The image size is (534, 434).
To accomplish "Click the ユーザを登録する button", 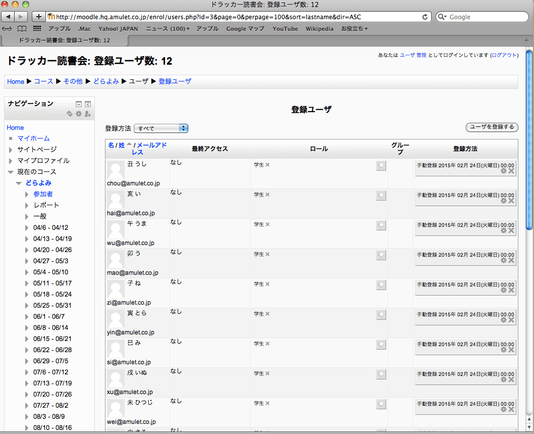I will (x=492, y=127).
